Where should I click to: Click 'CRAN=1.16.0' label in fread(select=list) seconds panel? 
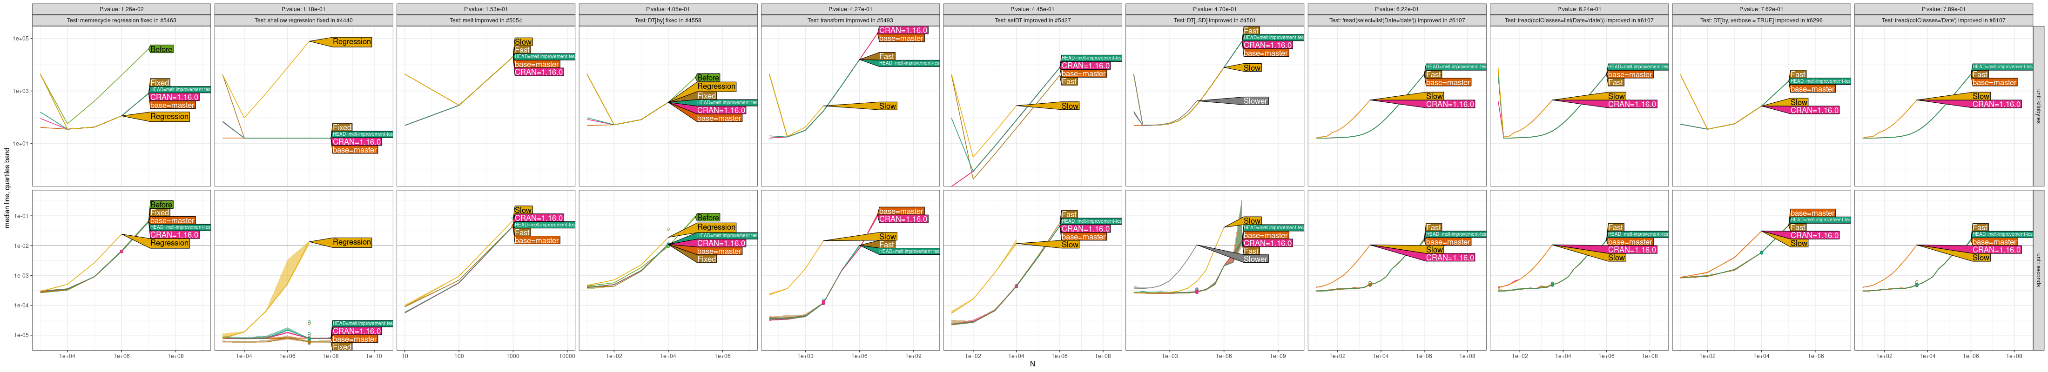[1450, 258]
